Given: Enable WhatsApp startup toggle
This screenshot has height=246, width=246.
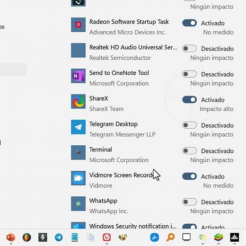Looking at the screenshot, I should click(x=189, y=202).
